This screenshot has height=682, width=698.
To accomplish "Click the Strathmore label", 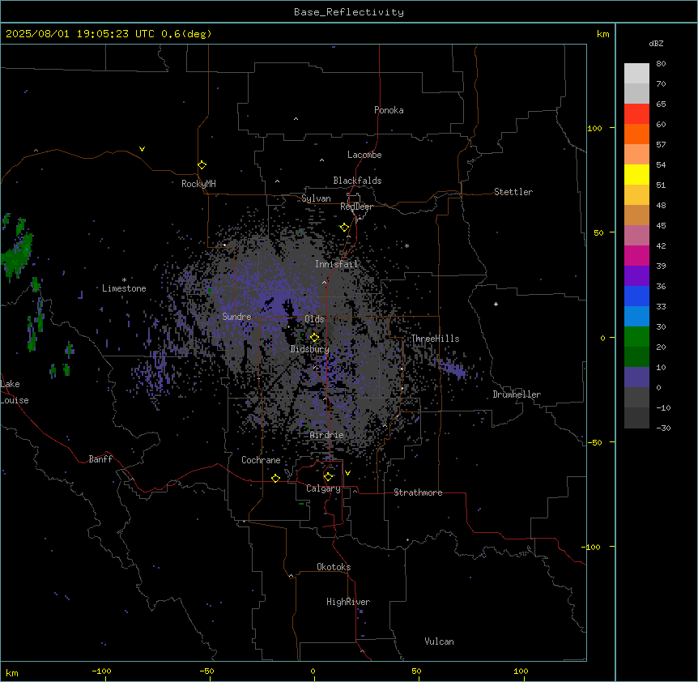I will 418,492.
